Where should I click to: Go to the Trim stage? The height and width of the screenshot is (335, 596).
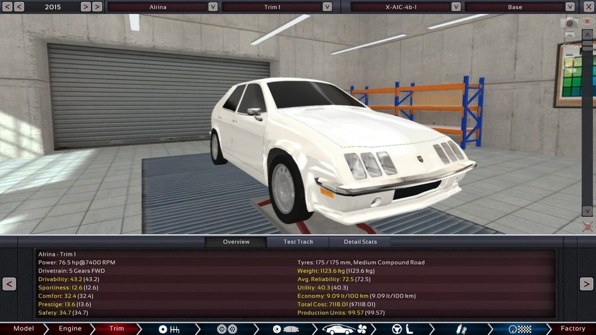coord(116,329)
